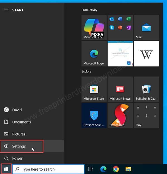The height and width of the screenshot is (174, 167).
Task: Open Google Chrome from the taskbar
Action: point(116,169)
